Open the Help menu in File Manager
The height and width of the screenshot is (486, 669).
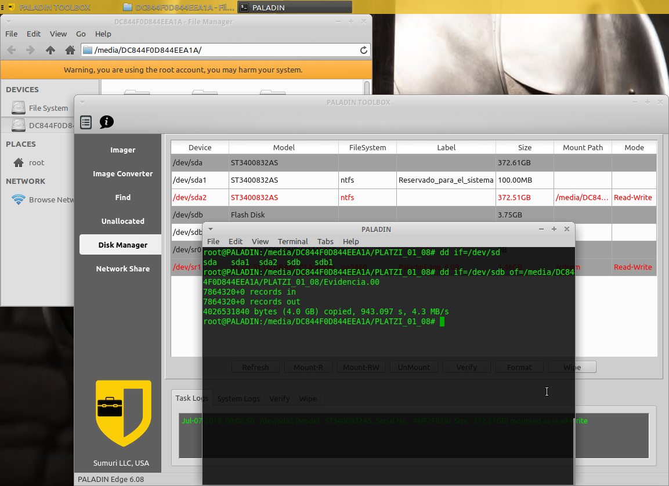click(x=103, y=34)
